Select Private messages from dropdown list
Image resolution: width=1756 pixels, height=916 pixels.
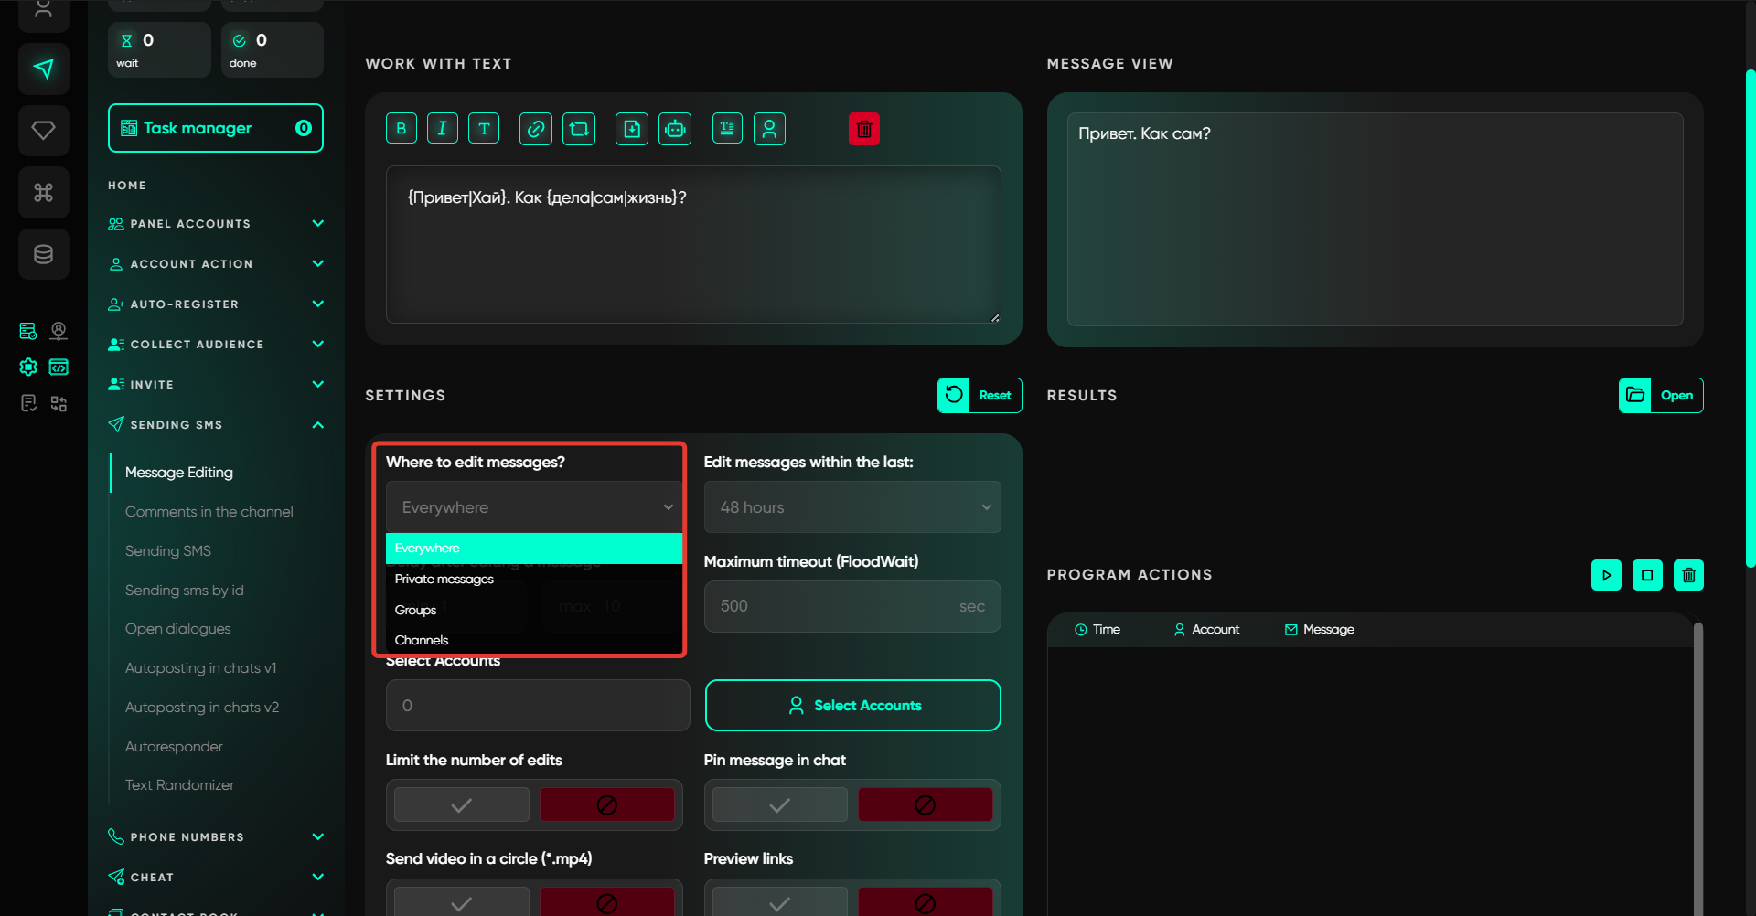[444, 580]
